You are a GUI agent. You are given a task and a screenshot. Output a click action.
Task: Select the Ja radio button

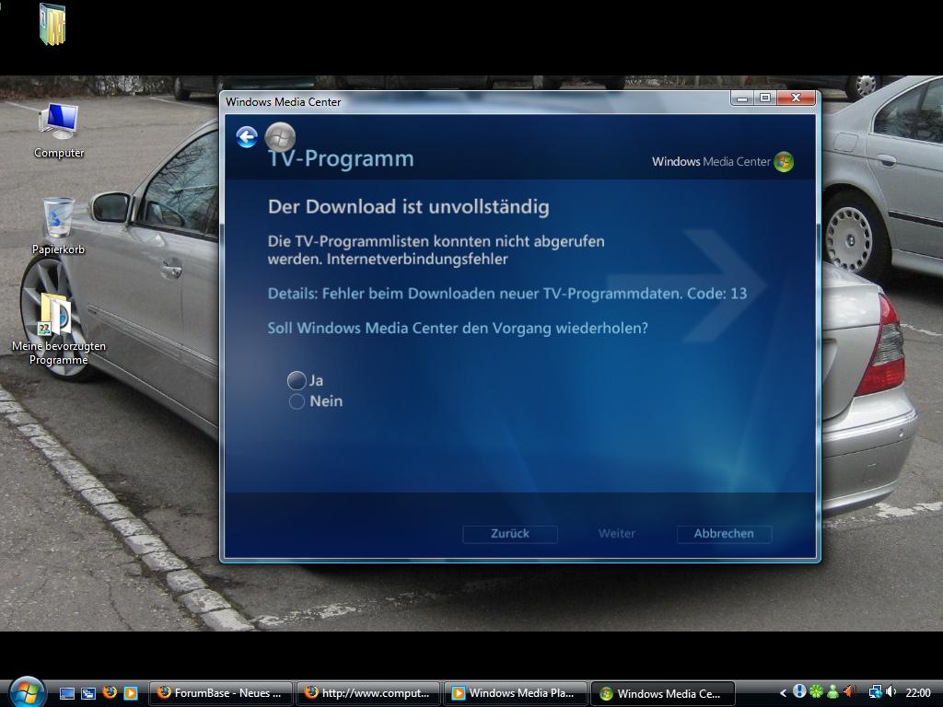297,380
